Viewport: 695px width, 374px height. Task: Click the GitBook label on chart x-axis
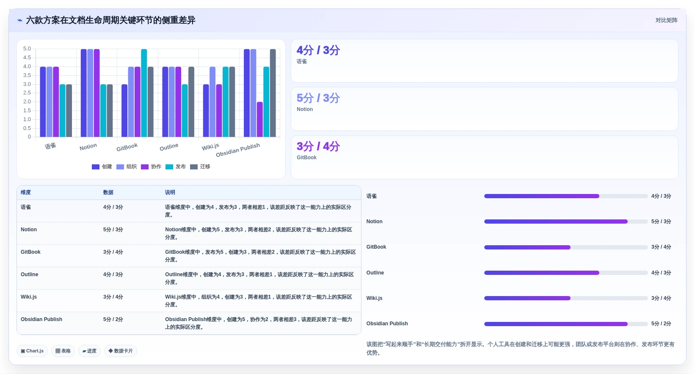127,147
